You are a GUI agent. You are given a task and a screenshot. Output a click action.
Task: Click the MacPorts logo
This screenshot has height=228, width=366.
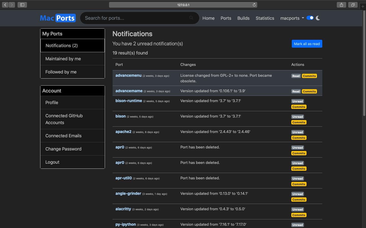(58, 18)
